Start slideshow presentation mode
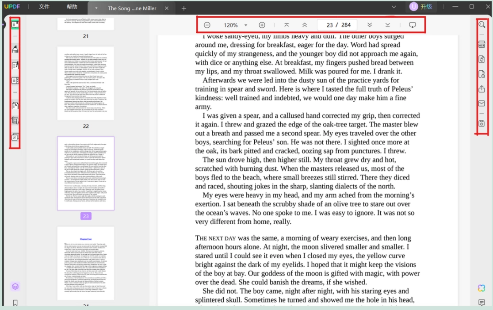 coord(412,25)
